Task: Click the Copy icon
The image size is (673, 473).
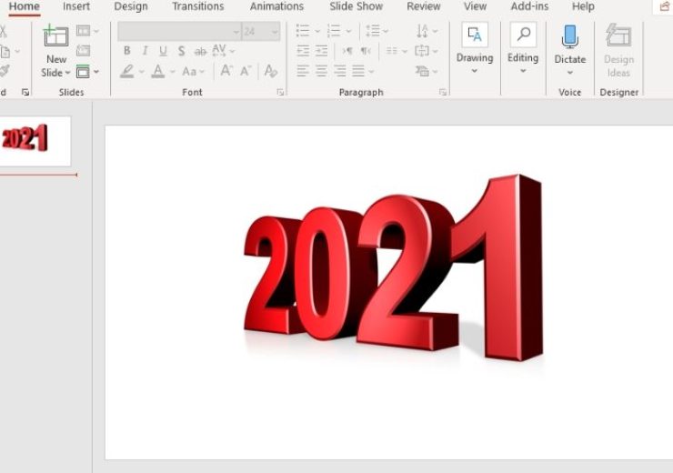Action: pos(5,52)
